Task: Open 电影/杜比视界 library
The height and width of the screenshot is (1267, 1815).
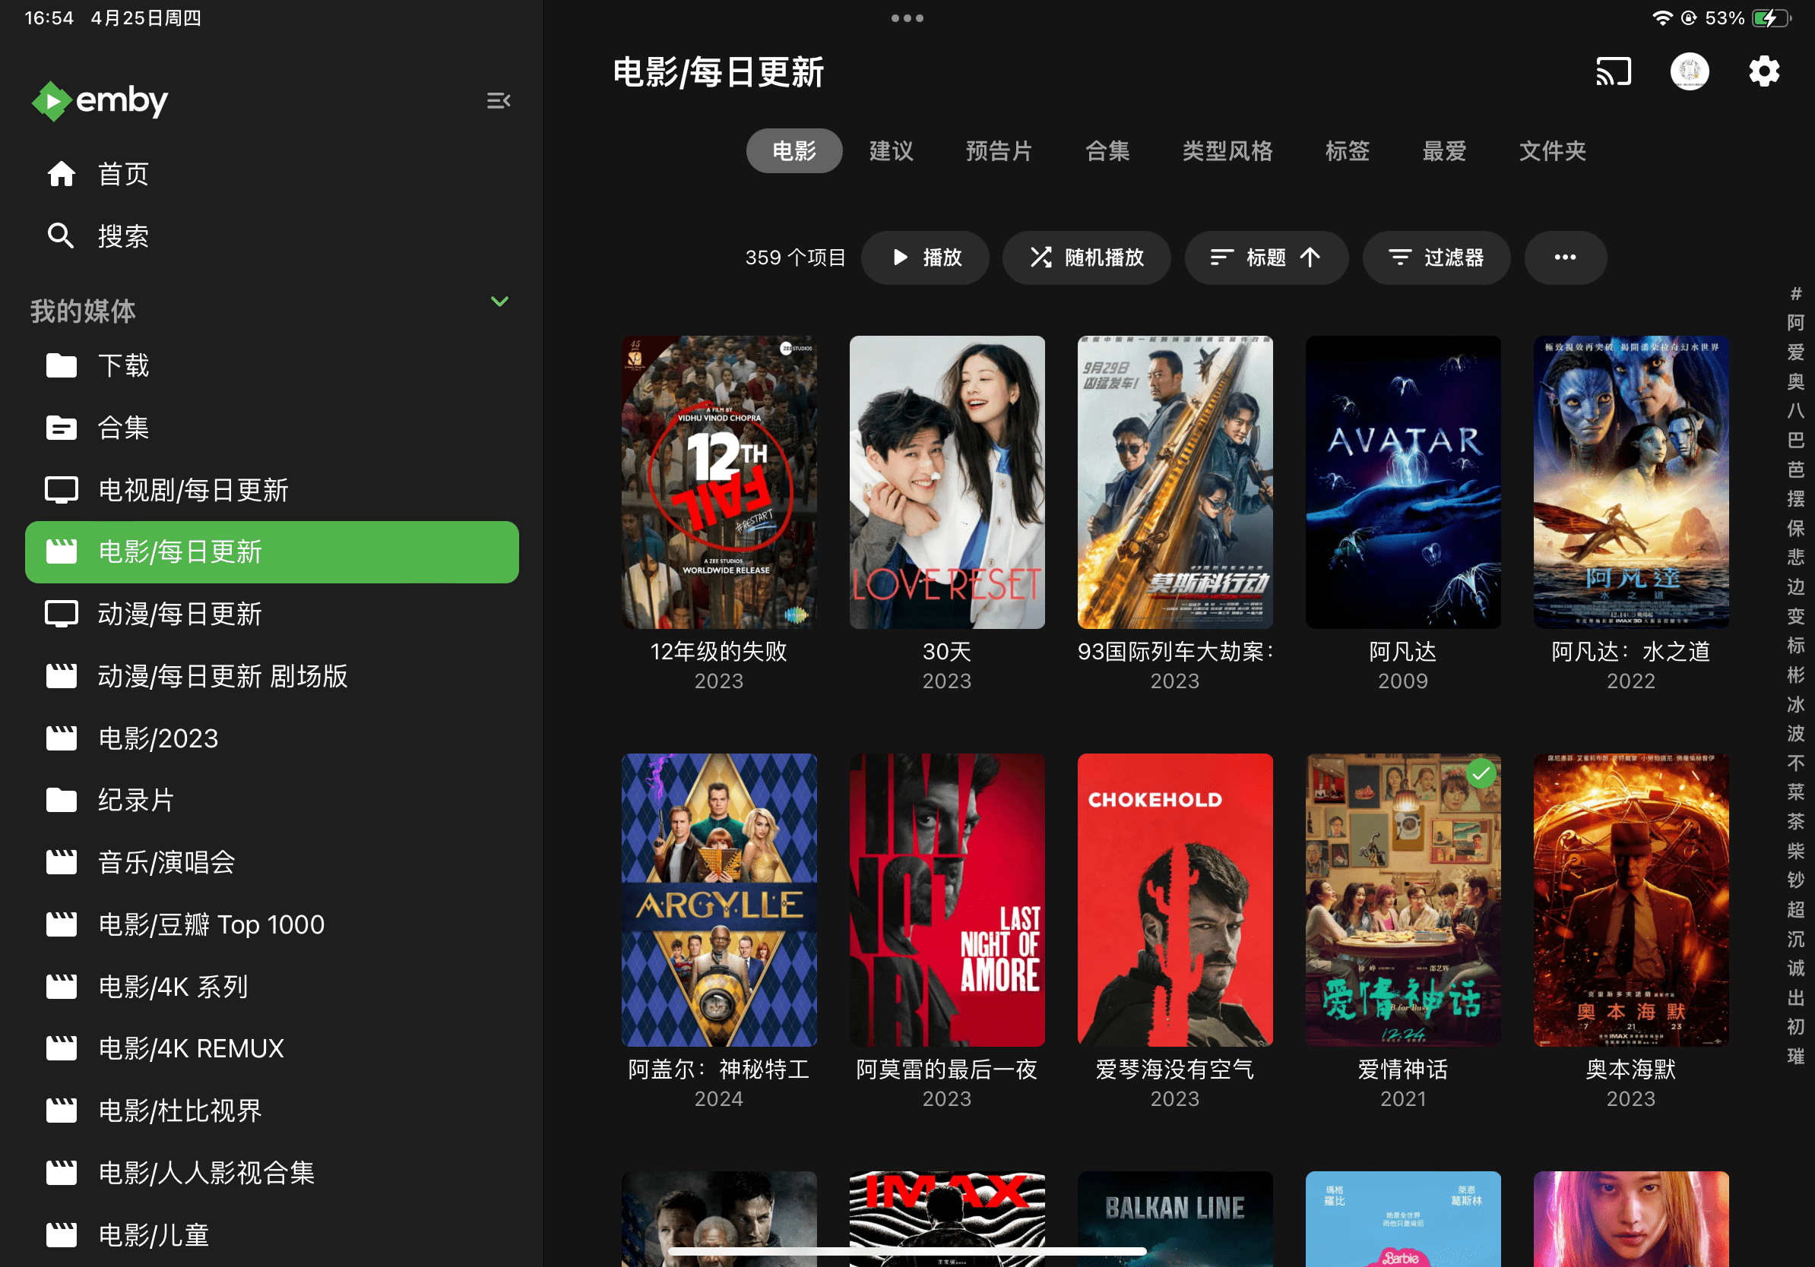Action: 272,1111
